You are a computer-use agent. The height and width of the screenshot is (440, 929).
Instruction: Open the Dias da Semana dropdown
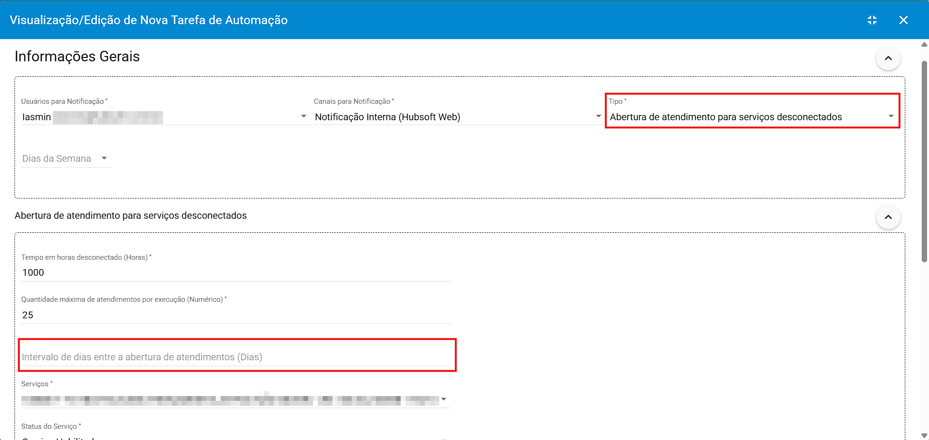click(x=66, y=158)
